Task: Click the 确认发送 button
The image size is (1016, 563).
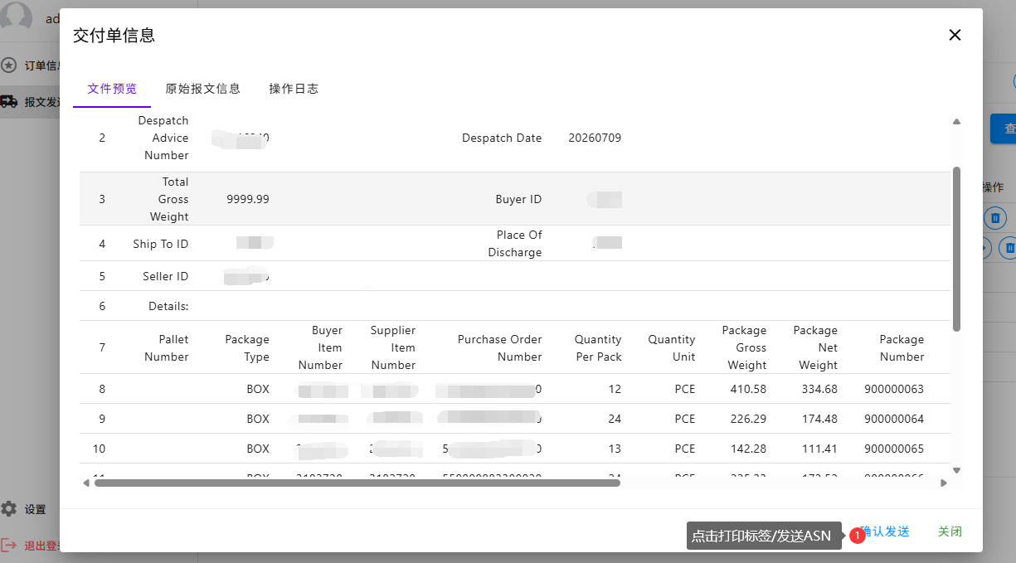Action: (885, 531)
